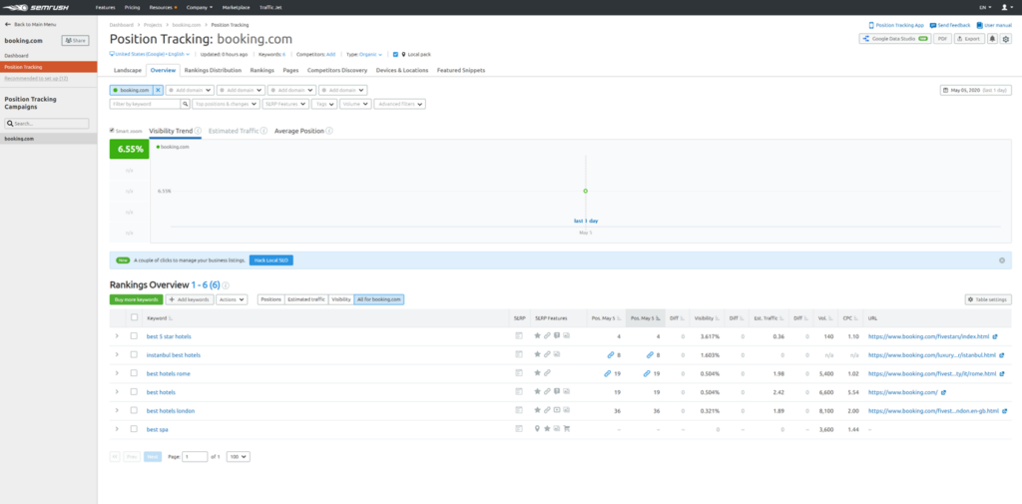Click Send feedback link
The height and width of the screenshot is (504, 1022).
(x=950, y=25)
